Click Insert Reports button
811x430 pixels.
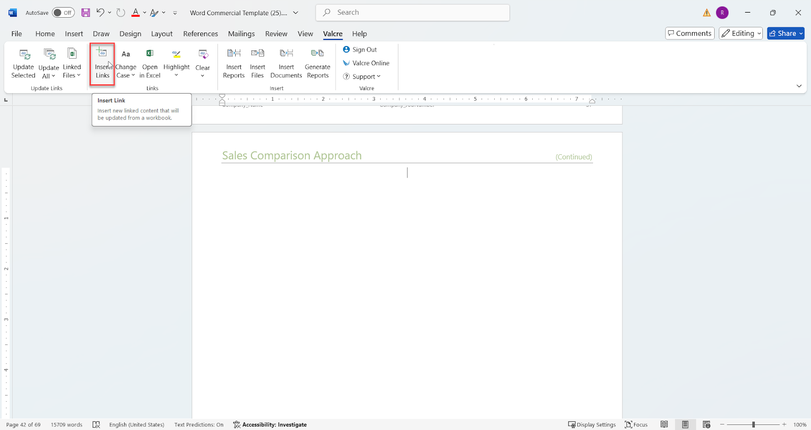tap(234, 63)
